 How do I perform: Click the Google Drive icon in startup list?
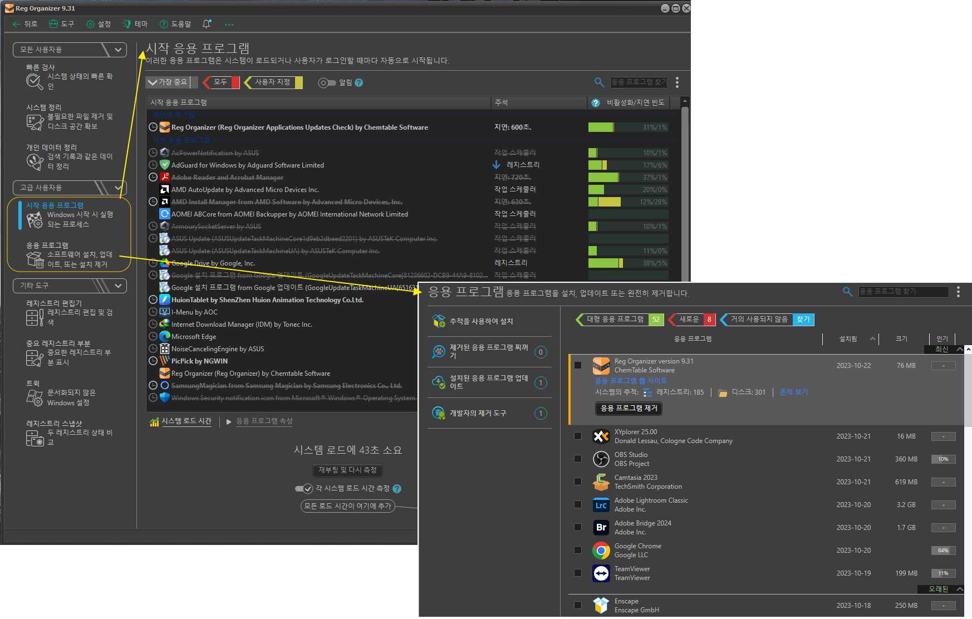point(165,263)
